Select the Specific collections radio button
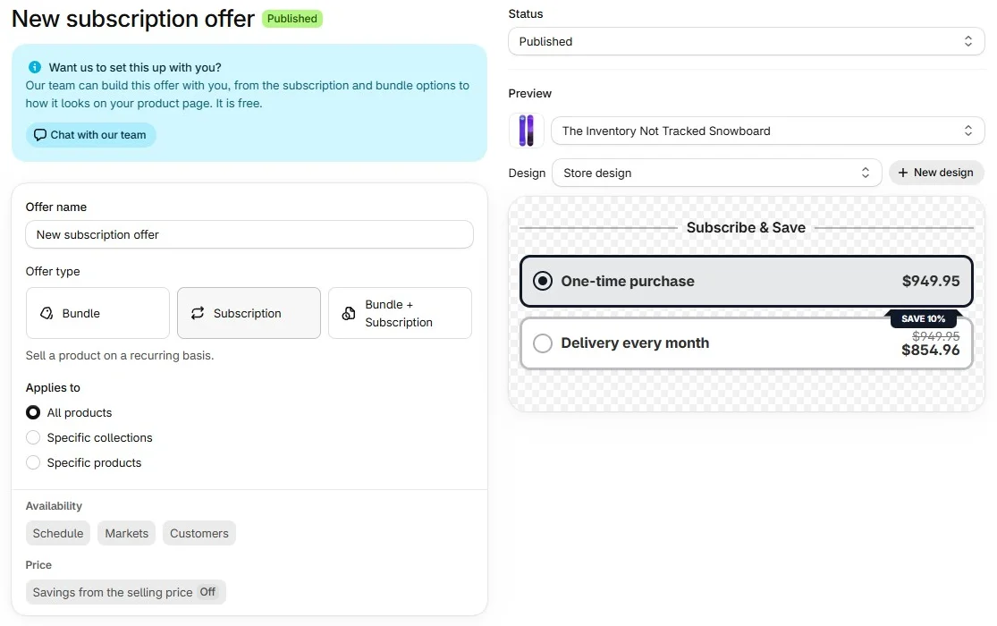The height and width of the screenshot is (626, 997). 33,437
